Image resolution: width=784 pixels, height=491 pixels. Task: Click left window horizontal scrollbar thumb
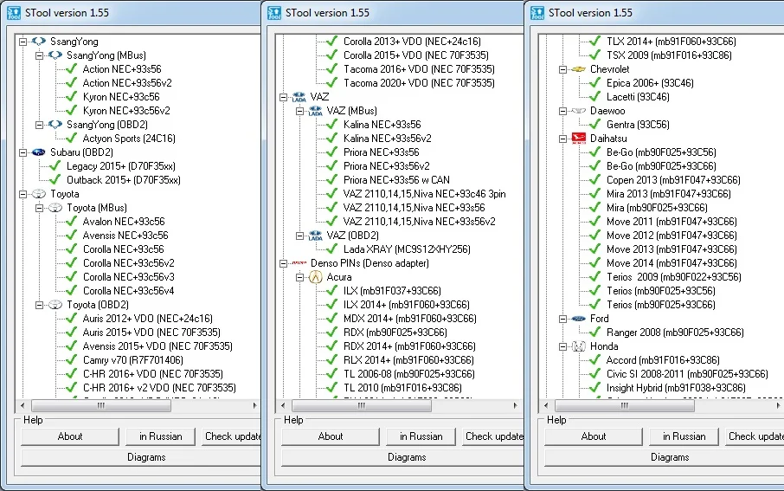(x=101, y=406)
